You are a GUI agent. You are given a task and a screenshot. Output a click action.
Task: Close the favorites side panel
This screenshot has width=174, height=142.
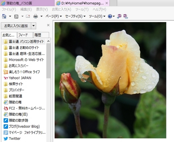pos(48,25)
